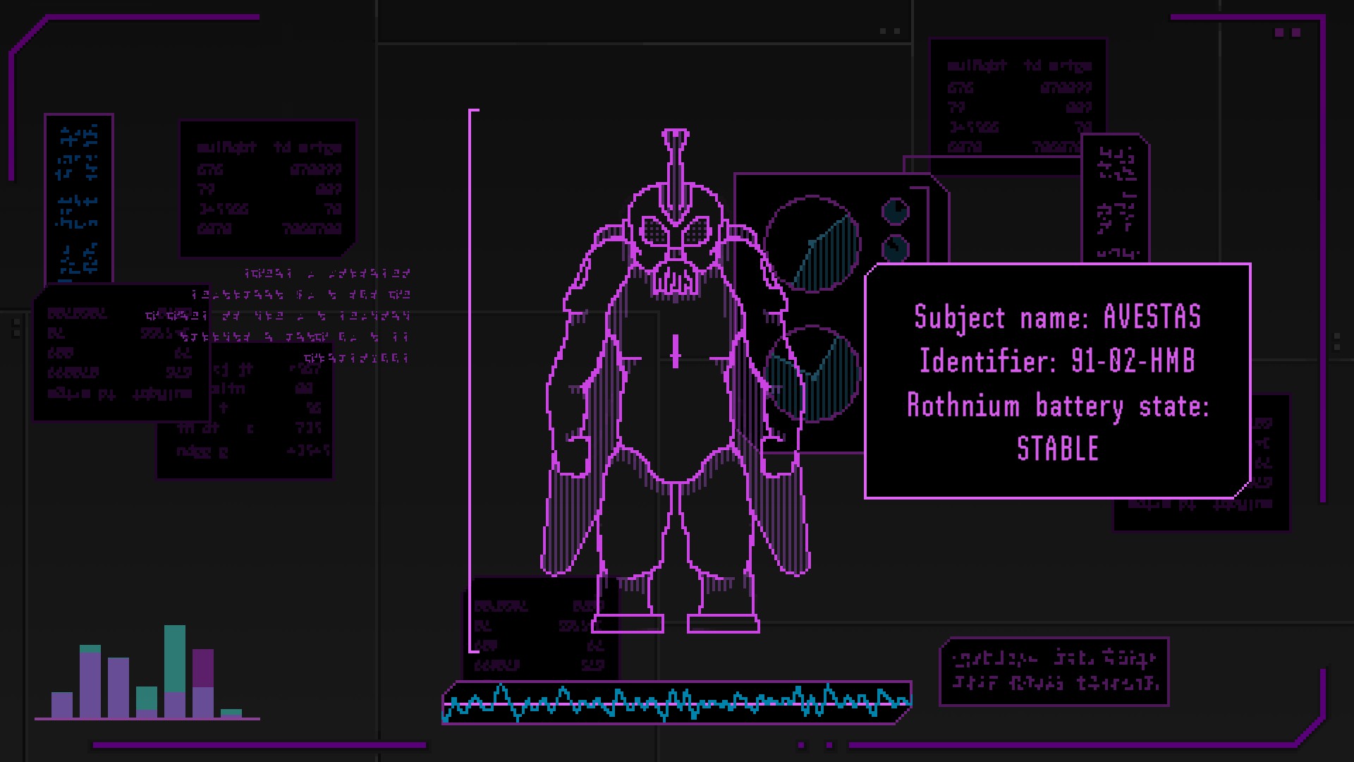1354x762 pixels.
Task: Click the dark purple stacked bar
Action: click(203, 667)
